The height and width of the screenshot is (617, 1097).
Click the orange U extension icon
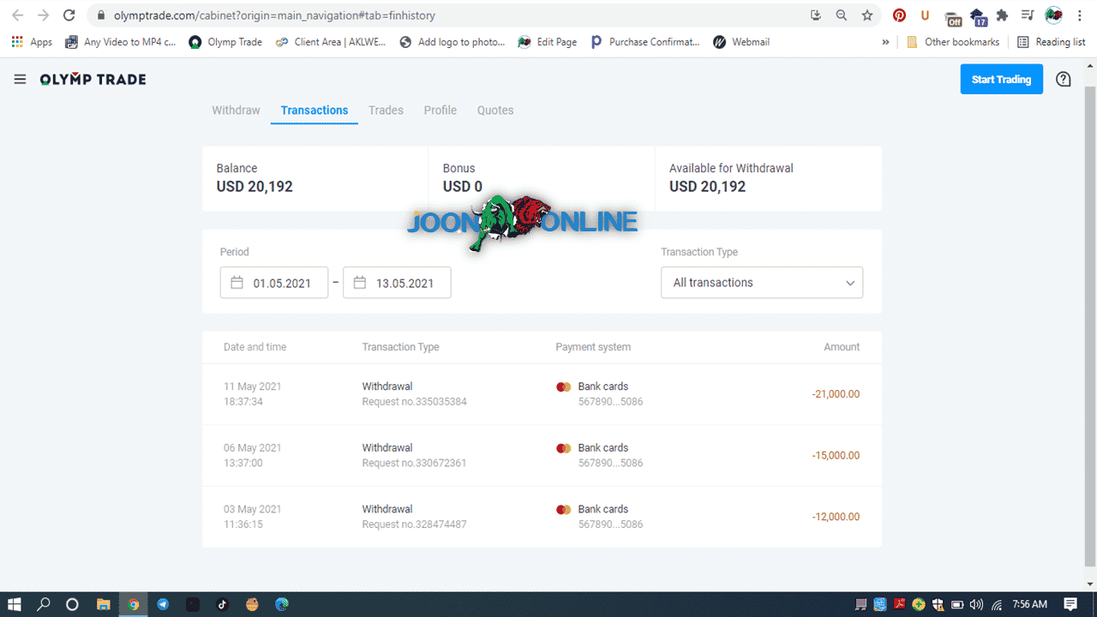925,15
